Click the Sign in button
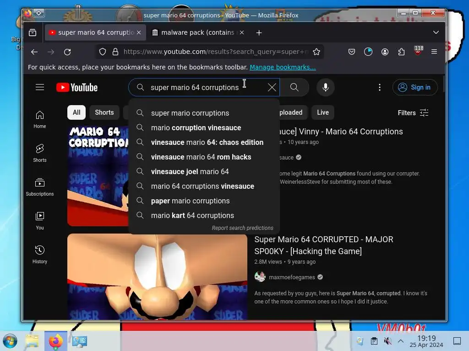This screenshot has height=351, width=469. click(415, 87)
